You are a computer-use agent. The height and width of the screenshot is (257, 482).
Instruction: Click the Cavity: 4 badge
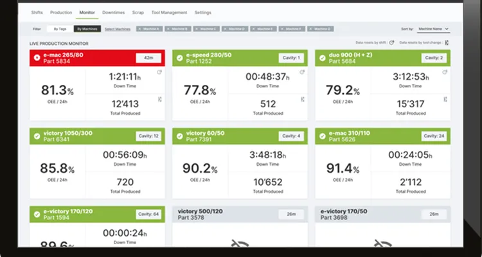click(291, 136)
